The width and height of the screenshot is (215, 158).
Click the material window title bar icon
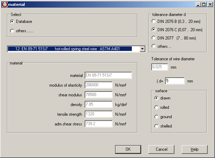pos(4,4)
